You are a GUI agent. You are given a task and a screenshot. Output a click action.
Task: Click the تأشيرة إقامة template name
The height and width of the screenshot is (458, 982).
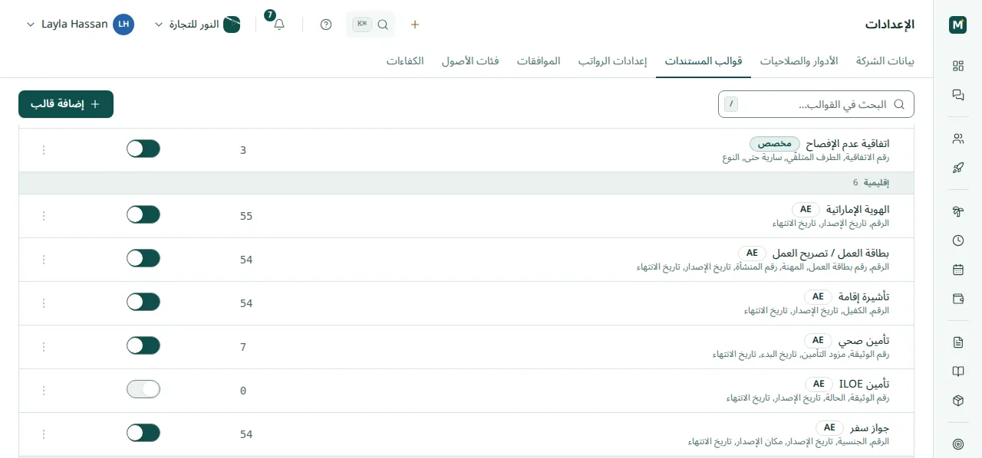coord(864,297)
